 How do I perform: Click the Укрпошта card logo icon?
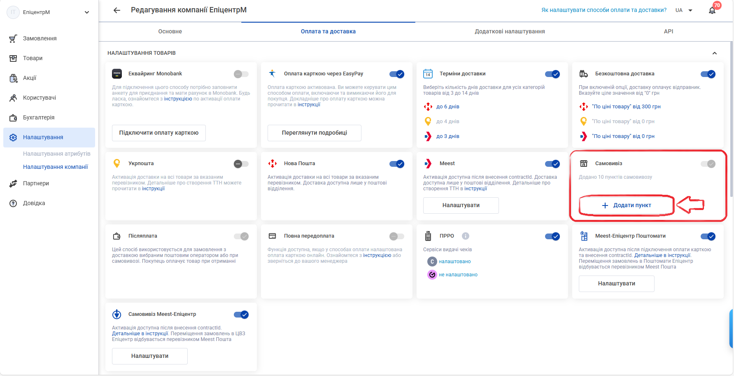click(x=117, y=163)
